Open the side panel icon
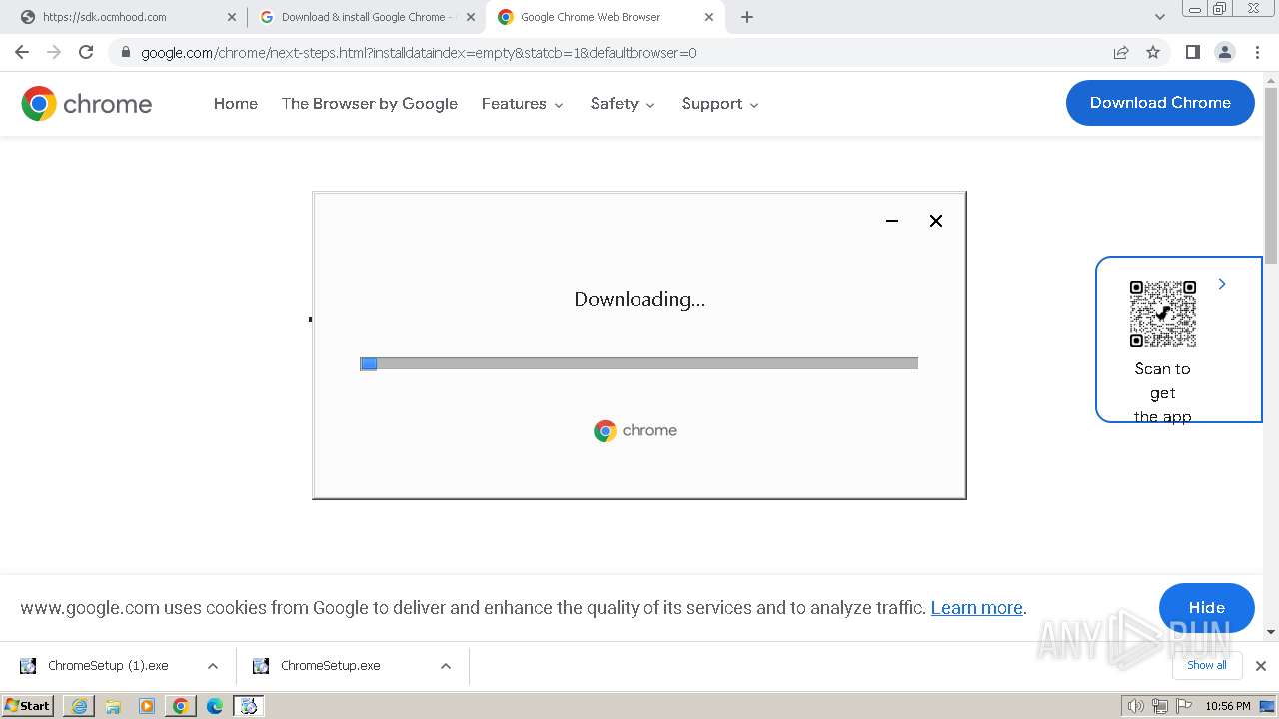Viewport: 1279px width, 719px height. pyautogui.click(x=1192, y=52)
